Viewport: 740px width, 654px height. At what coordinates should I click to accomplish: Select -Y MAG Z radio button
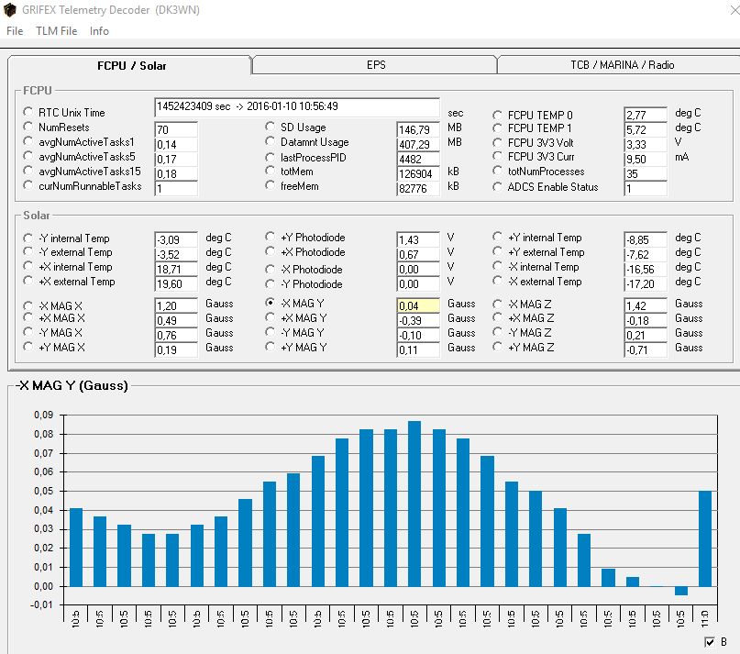click(497, 332)
